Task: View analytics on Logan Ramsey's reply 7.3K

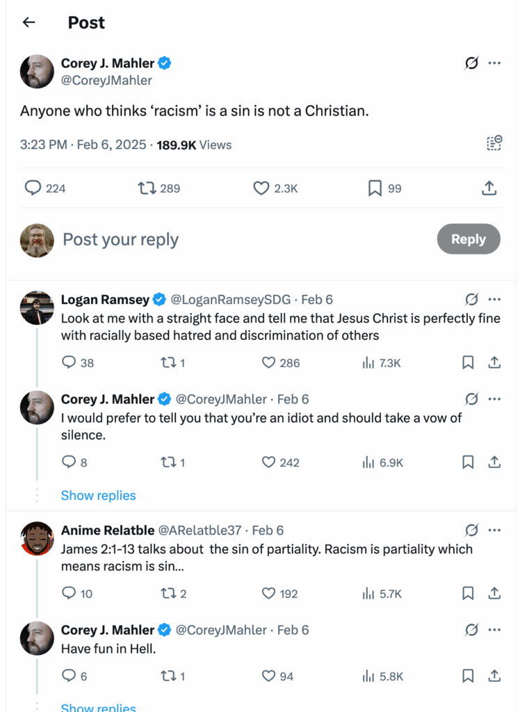Action: (x=381, y=362)
